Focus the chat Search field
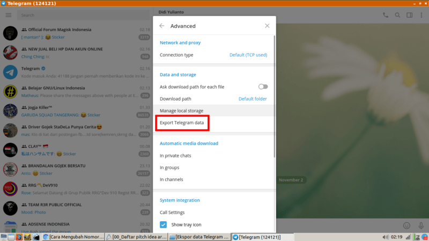The image size is (429, 241). tap(84, 15)
